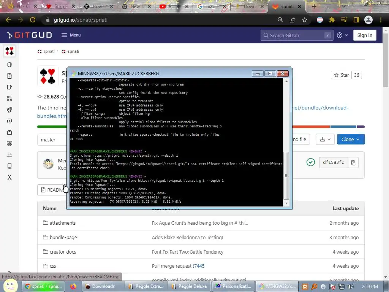Launch Firefox from the taskbar
The image size is (389, 292).
(x=73, y=286)
